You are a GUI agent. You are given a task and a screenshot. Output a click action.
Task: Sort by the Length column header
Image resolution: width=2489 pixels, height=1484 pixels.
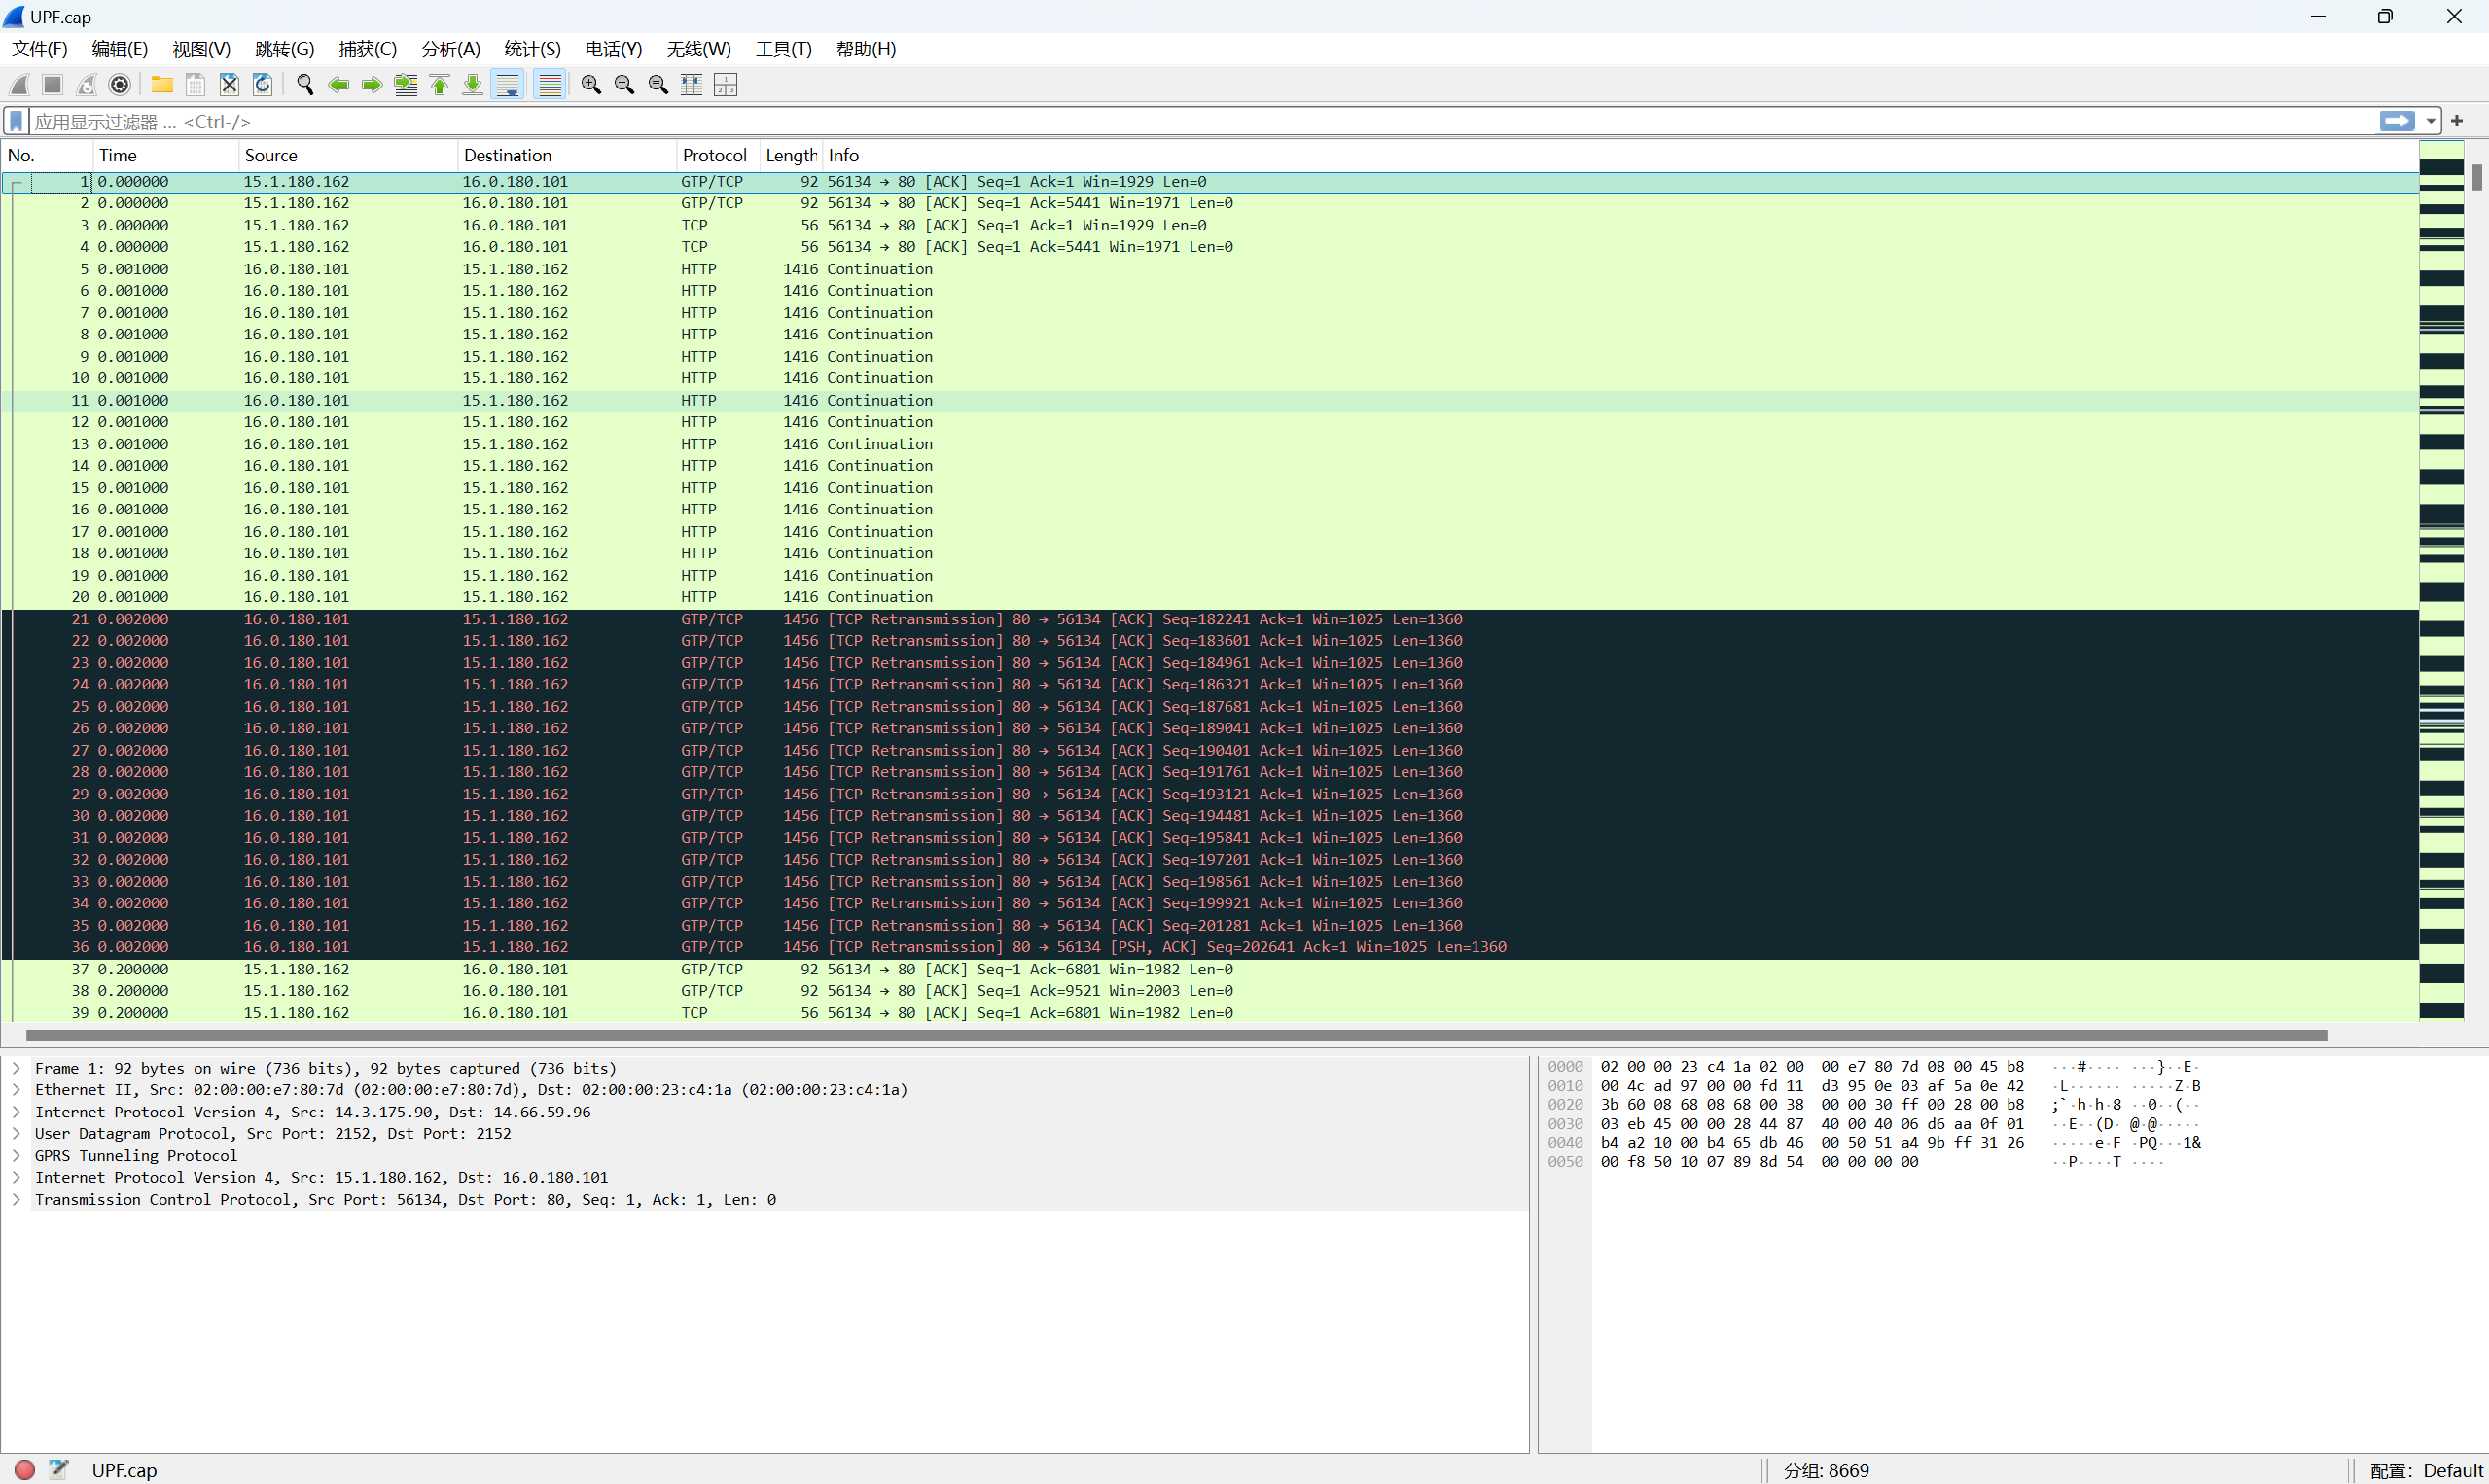791,155
